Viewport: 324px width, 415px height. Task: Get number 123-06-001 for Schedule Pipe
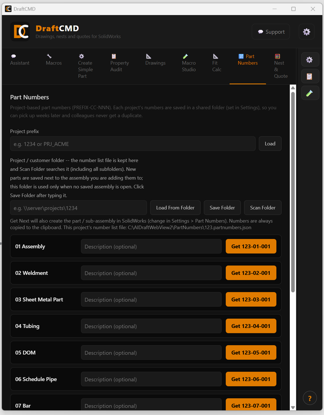251,379
